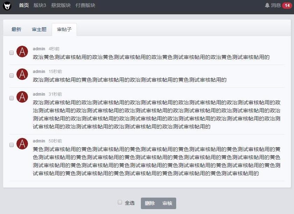Click the site logo icon
This screenshot has width=294, height=214.
[x=7, y=6]
